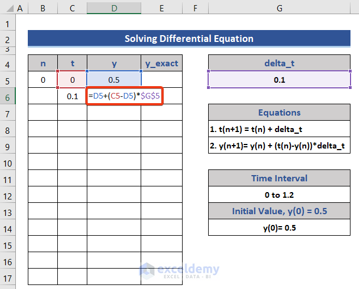Click the select-all corner triangle
The height and width of the screenshot is (289, 359).
pos(7,8)
